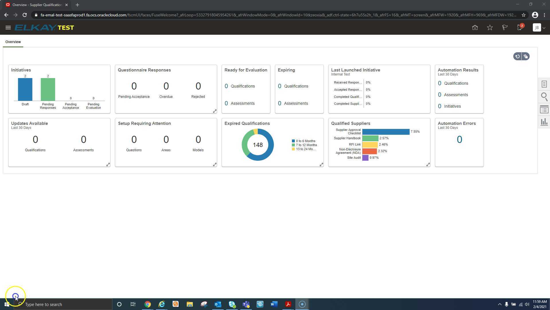Expand the Questionnaire Responses infolet
Image resolution: width=550 pixels, height=310 pixels.
tap(214, 111)
